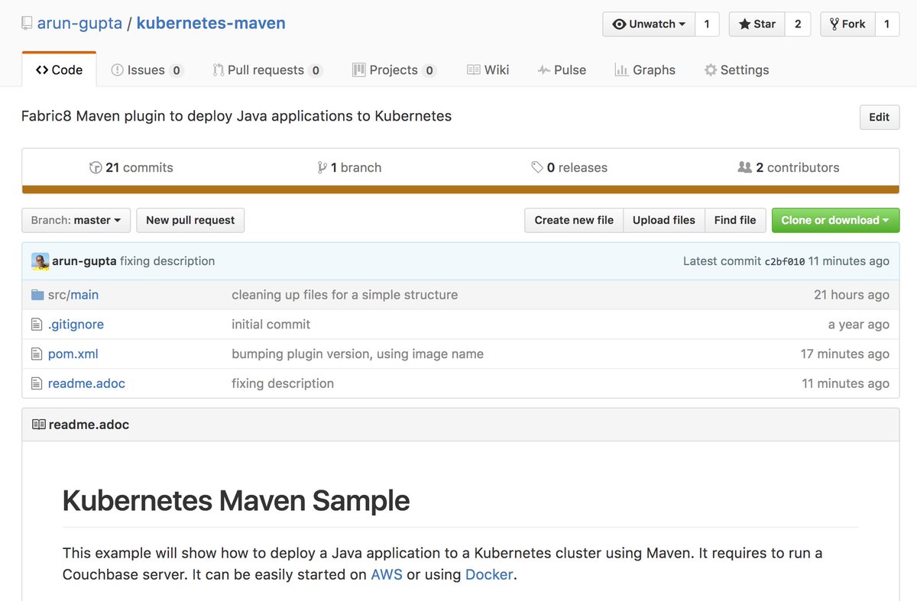The height and width of the screenshot is (601, 917).
Task: Open commit 'bumping plugin version, using image name'
Action: [358, 354]
